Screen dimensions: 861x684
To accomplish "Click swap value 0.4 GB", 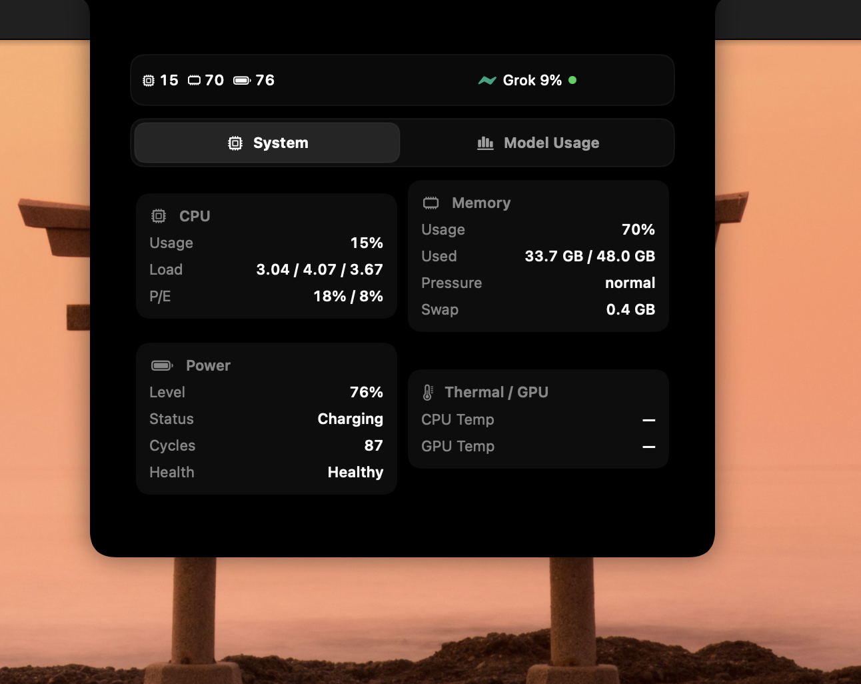I will coord(630,309).
